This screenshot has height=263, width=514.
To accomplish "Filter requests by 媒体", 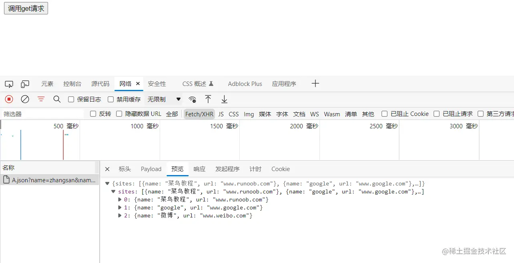I will (265, 114).
